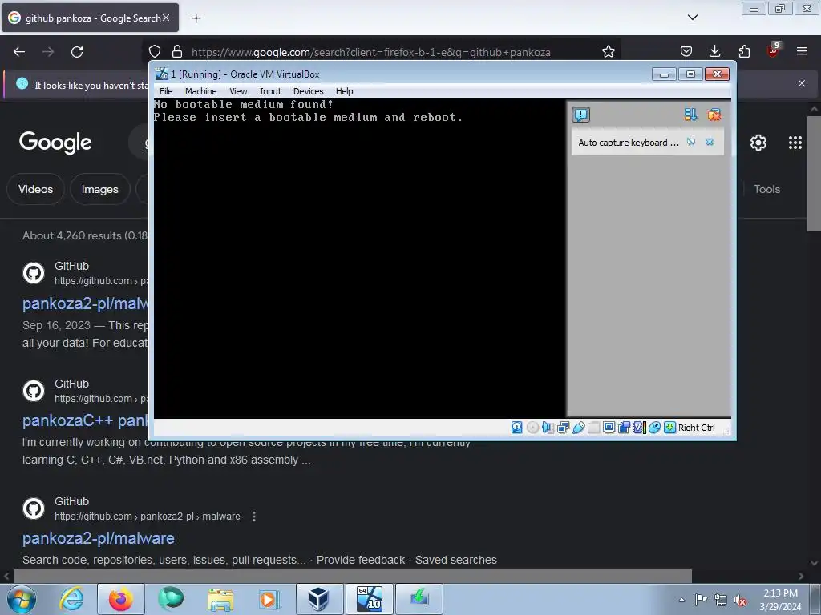Viewport: 821px width, 615px height.
Task: Open the Firefox hamburger application menu
Action: pos(802,51)
